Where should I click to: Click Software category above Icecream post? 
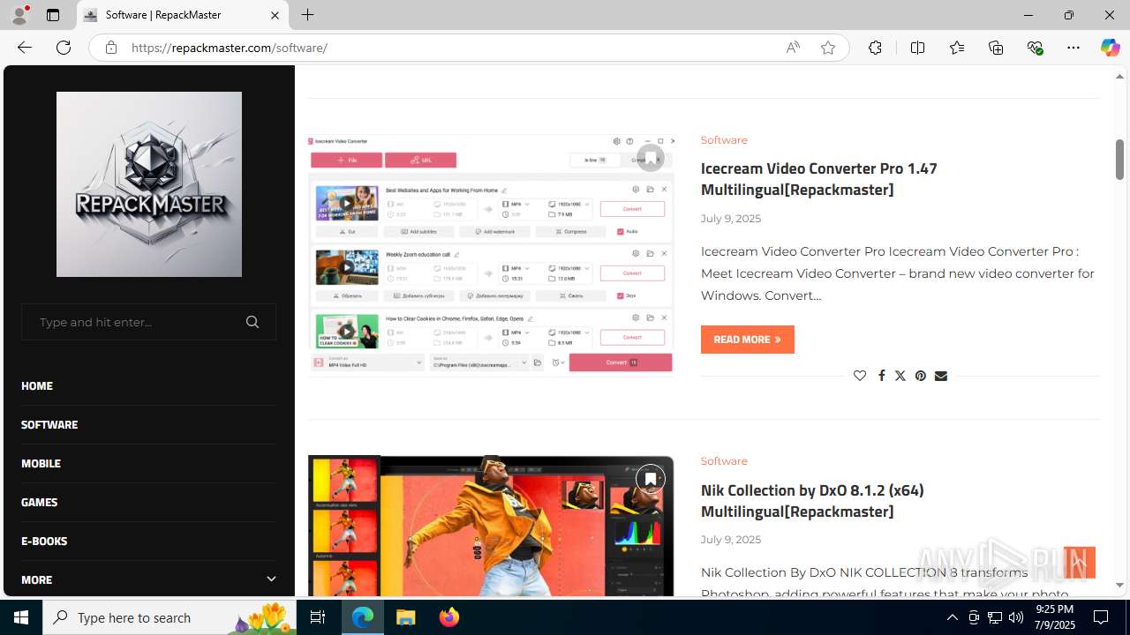724,140
